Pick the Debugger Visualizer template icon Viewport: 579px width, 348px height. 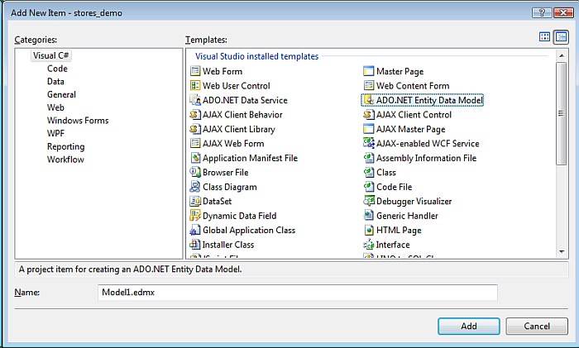point(369,202)
